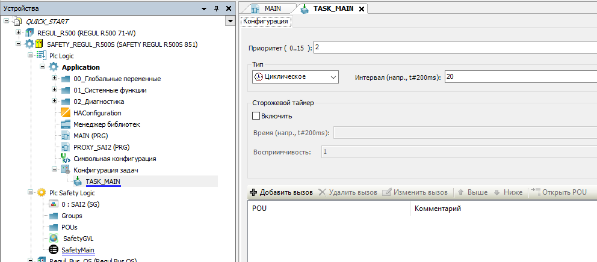Viewport: 597px width, 262px height.
Task: Open the library manager icon in tree
Action: coord(66,124)
